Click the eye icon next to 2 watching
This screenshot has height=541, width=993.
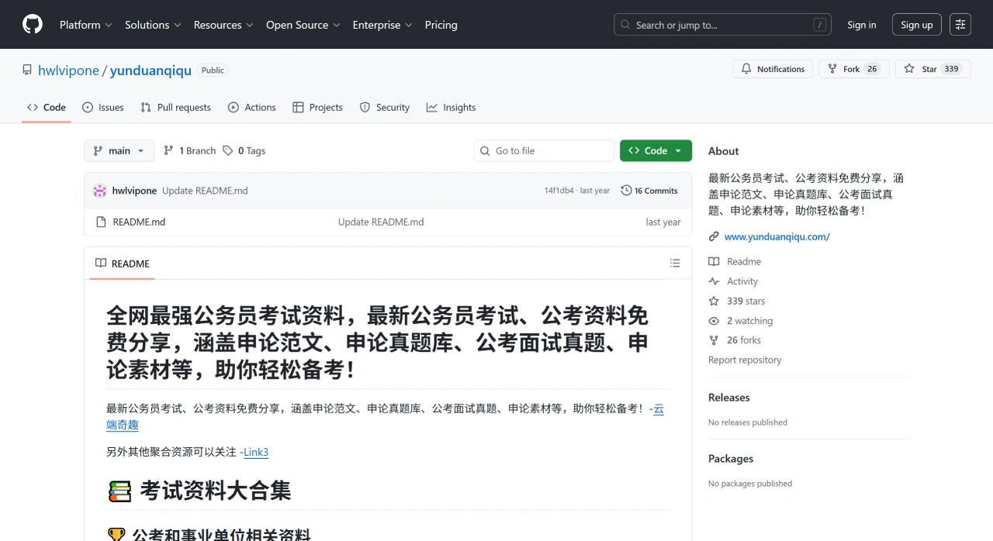coord(713,320)
